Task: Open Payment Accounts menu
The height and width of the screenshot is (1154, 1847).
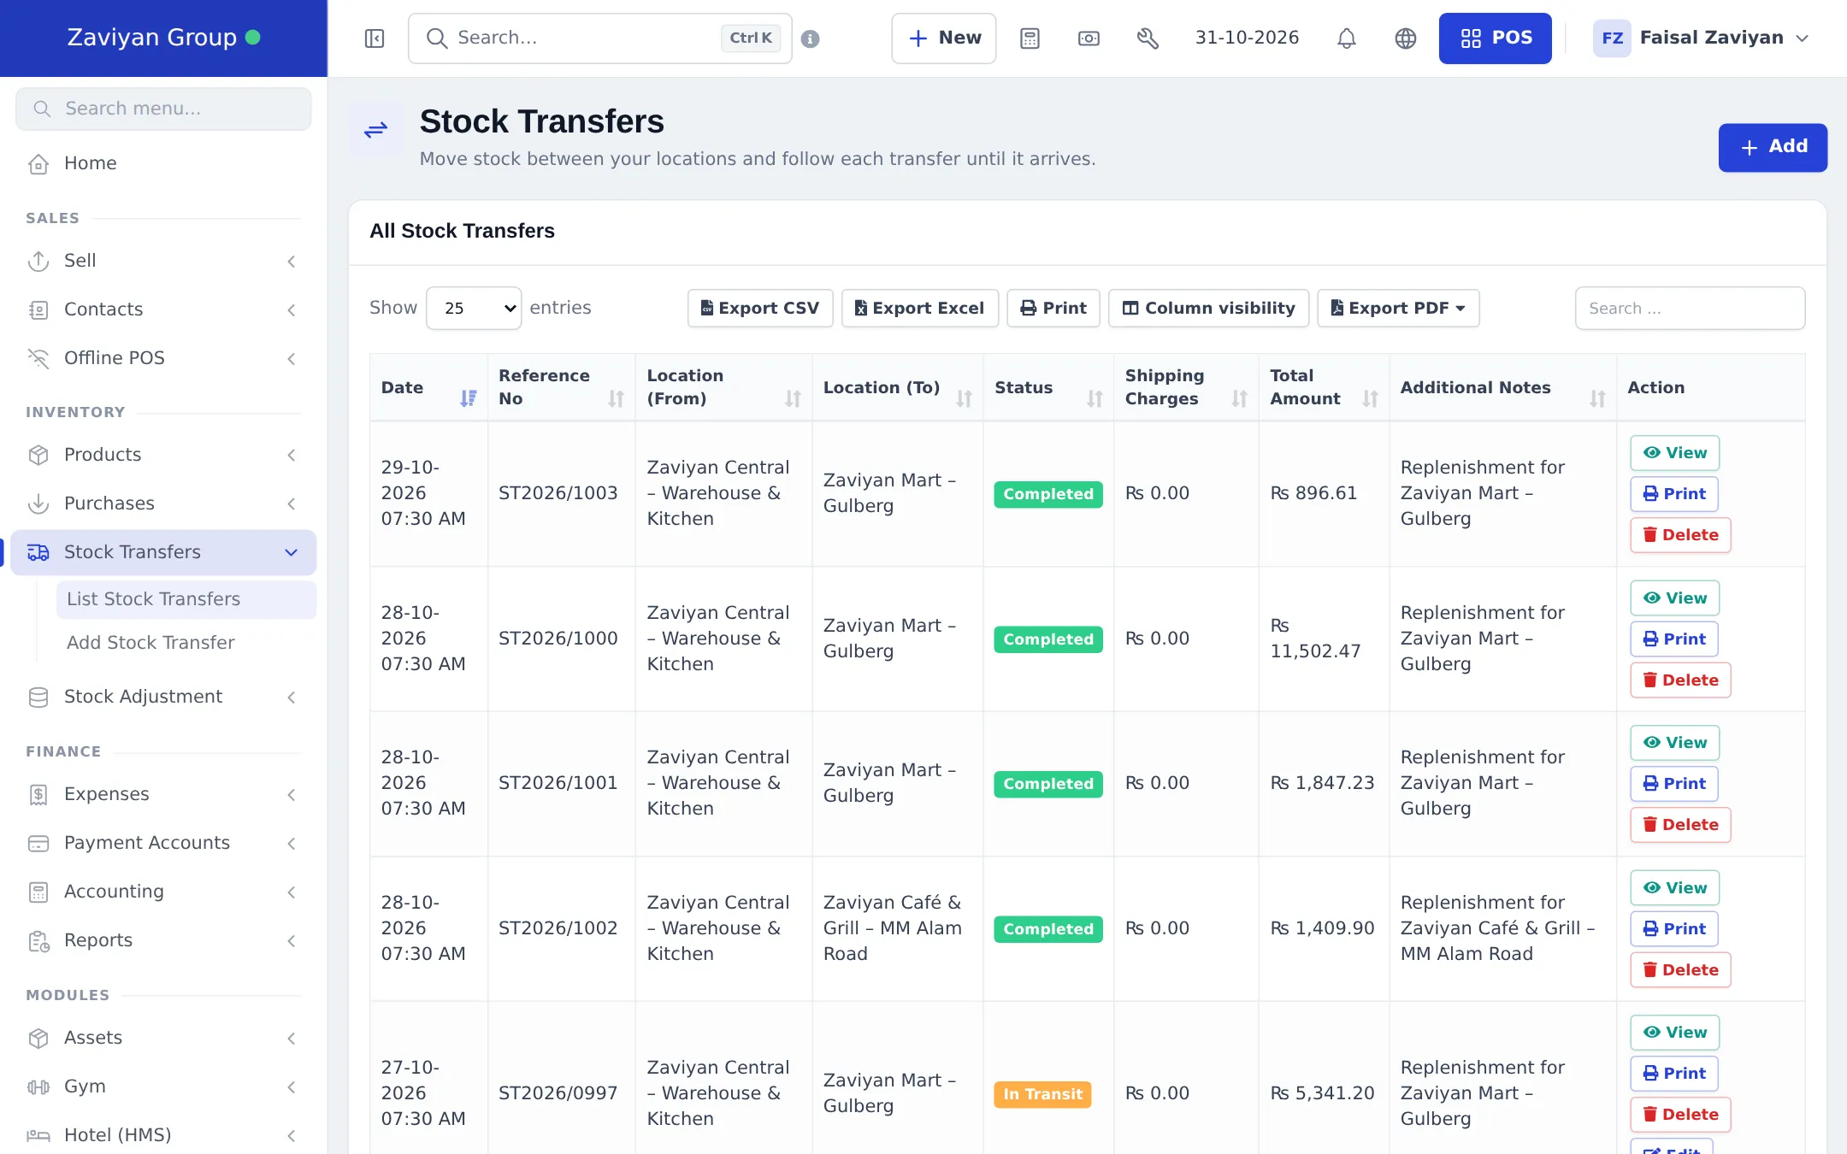Action: pyautogui.click(x=163, y=843)
